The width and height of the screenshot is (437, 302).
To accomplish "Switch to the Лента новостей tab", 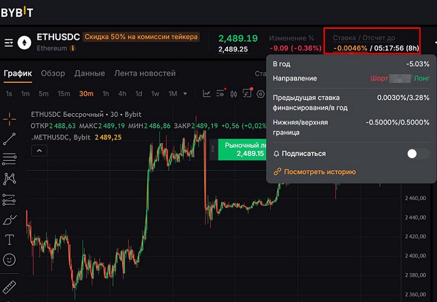I will pyautogui.click(x=145, y=73).
